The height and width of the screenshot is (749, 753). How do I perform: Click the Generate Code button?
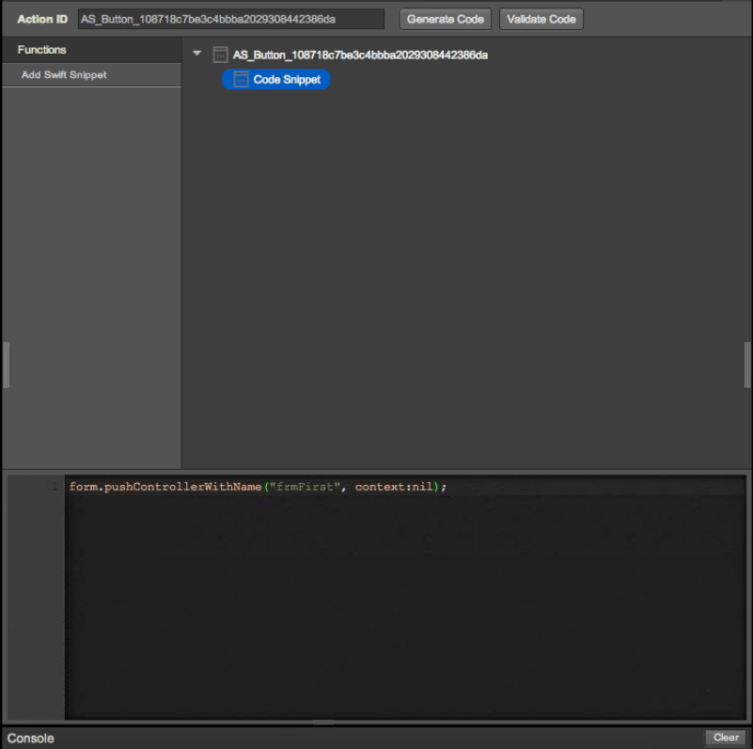click(x=446, y=19)
